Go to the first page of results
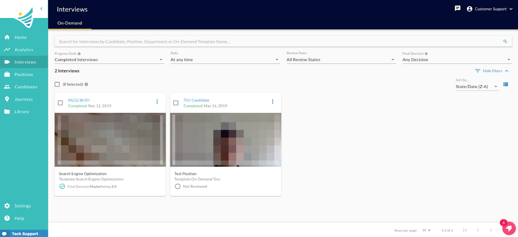This screenshot has width=518, height=237. (465, 230)
